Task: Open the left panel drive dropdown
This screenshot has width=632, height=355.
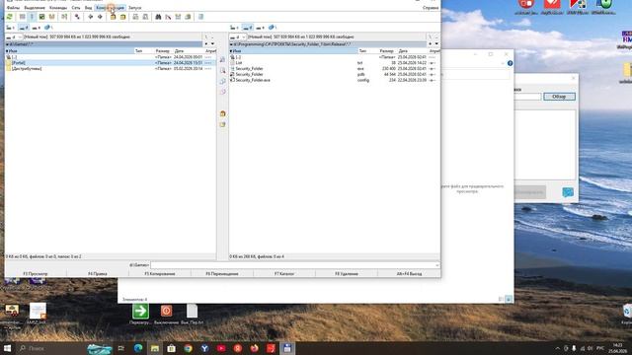Action: click(x=14, y=37)
